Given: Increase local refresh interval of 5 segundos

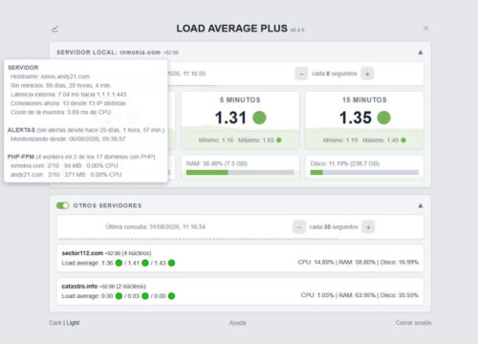Looking at the screenshot, I should 367,74.
